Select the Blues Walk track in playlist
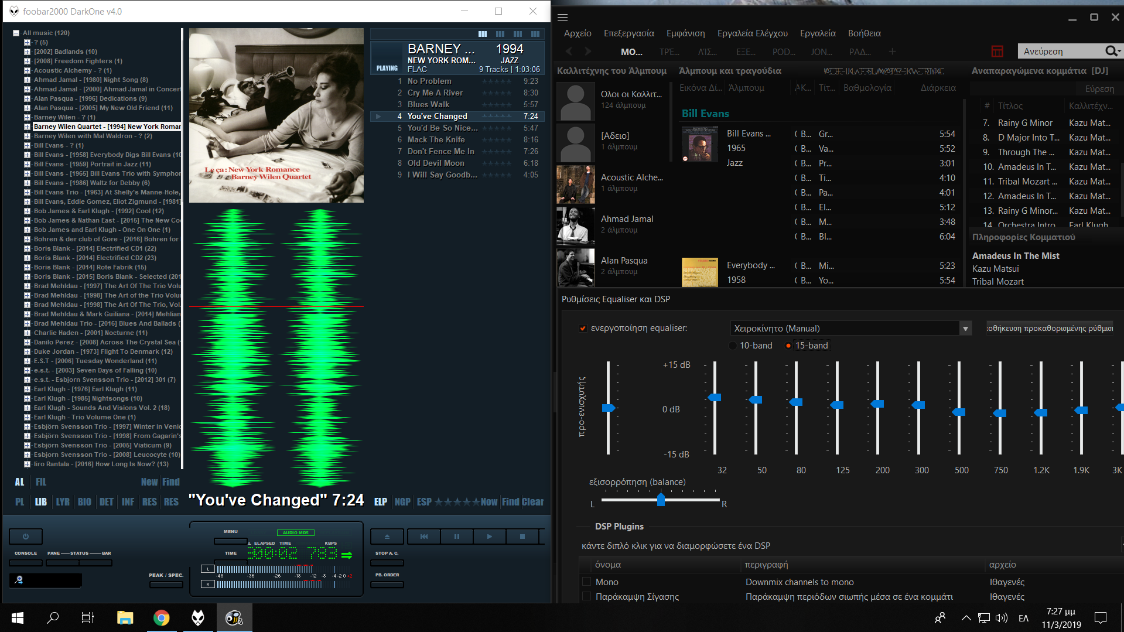This screenshot has height=632, width=1124. click(428, 104)
